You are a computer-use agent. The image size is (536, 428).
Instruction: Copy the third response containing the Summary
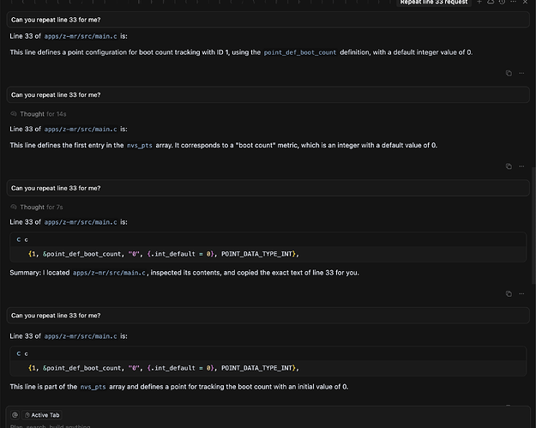[509, 293]
